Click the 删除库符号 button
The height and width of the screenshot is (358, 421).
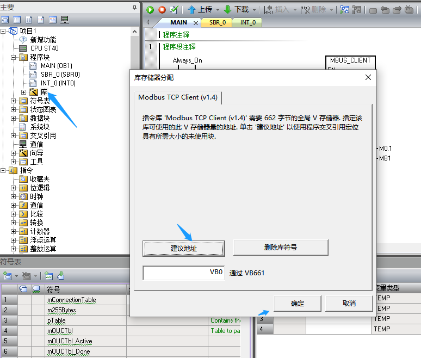[281, 248]
